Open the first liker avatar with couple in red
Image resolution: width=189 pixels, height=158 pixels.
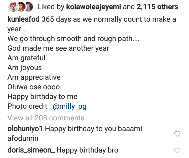coord(12,7)
